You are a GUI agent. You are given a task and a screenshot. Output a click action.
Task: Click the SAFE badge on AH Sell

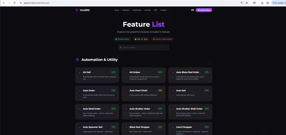click(113, 72)
